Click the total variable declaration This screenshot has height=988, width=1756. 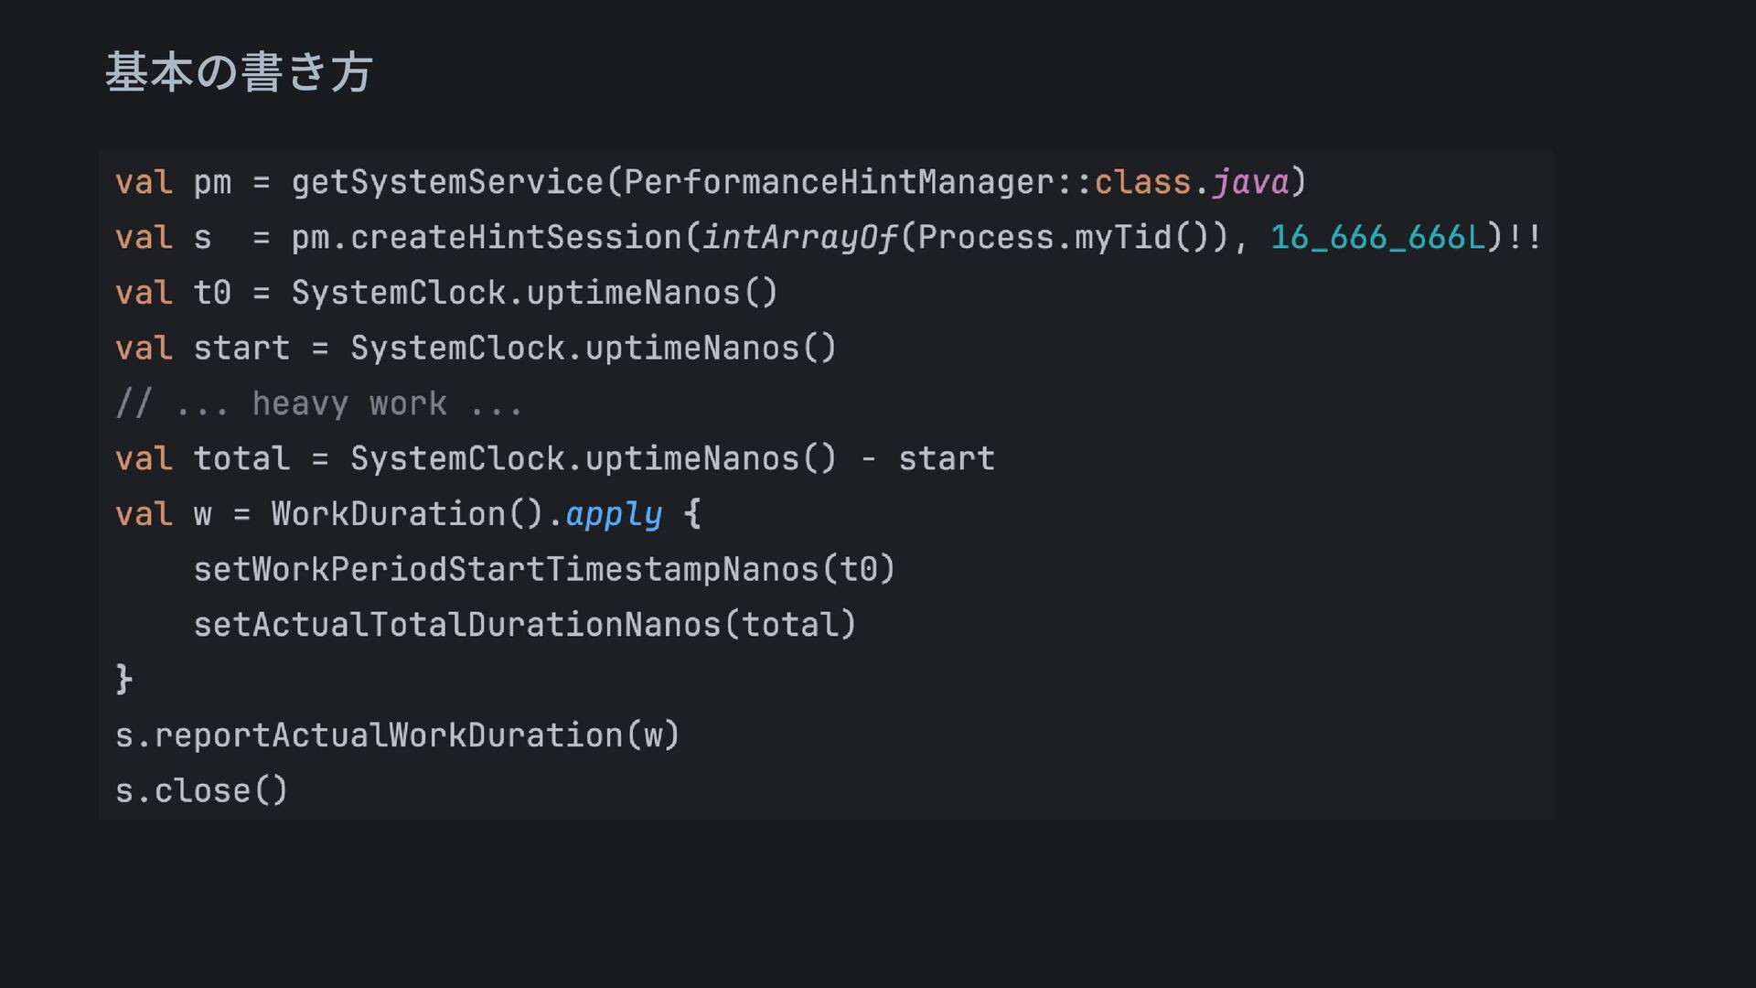point(241,458)
